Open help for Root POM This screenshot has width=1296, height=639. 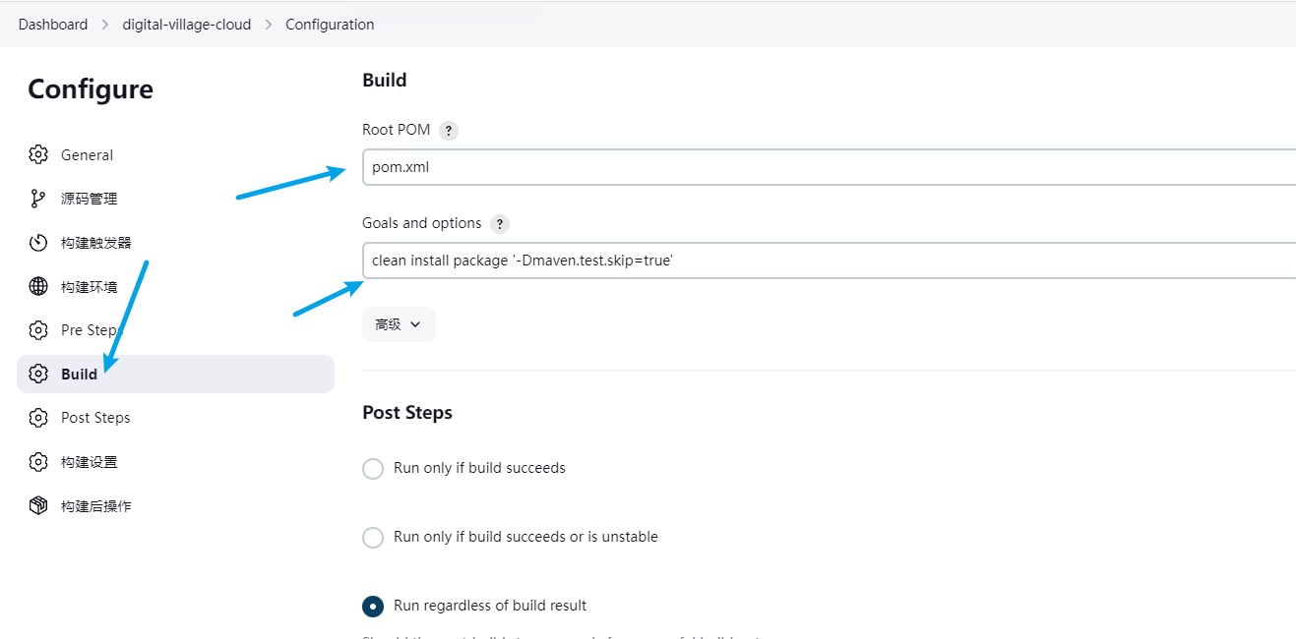pyautogui.click(x=449, y=131)
